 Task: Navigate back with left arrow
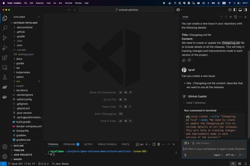pyautogui.click(x=69, y=10)
